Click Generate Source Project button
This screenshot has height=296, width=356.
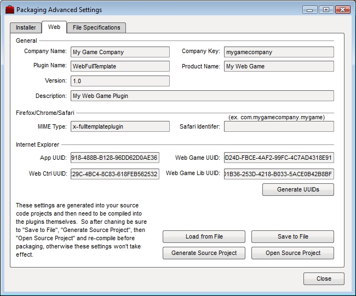204,253
